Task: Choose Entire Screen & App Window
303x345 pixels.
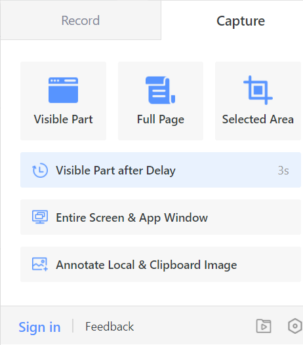Action: [161, 217]
